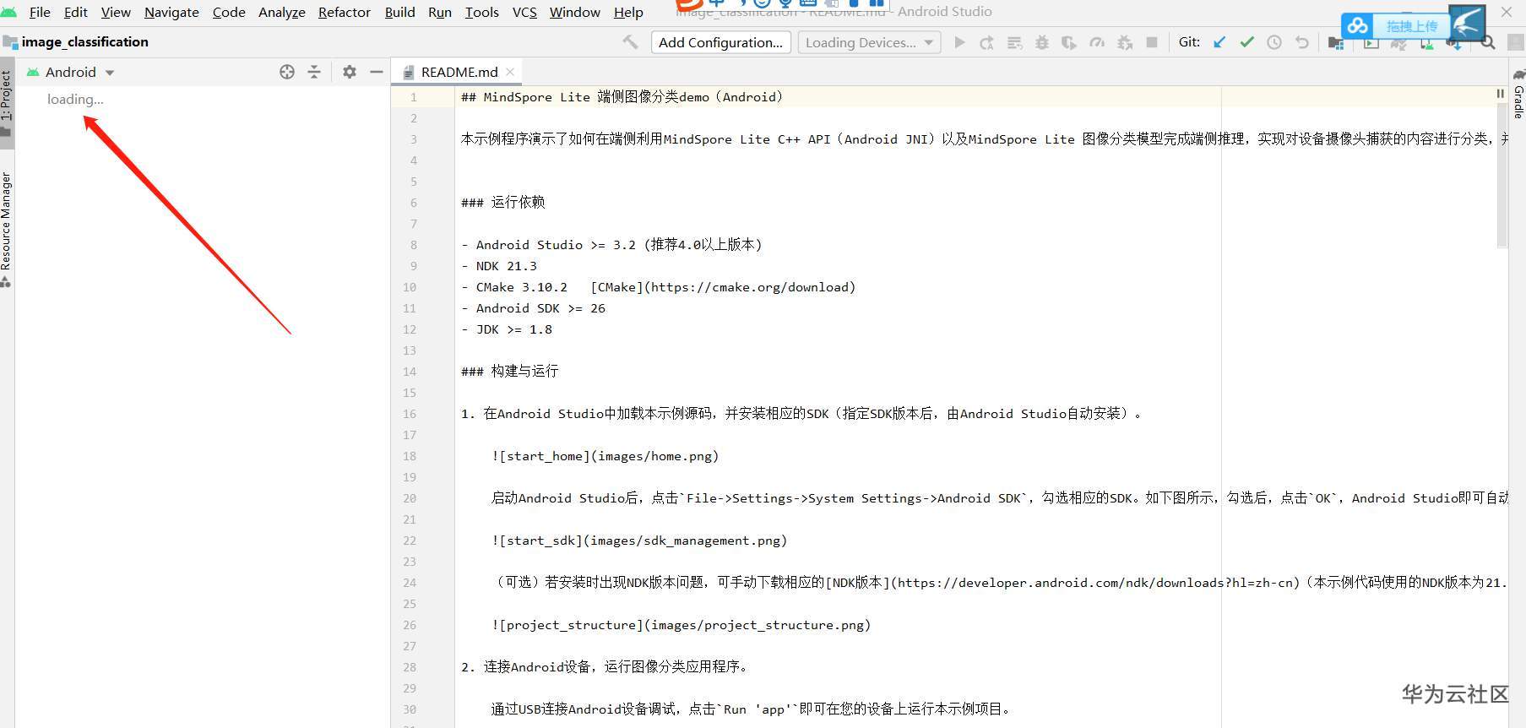Click the '- JDK >= 1.8' line
This screenshot has width=1526, height=728.
tap(507, 329)
